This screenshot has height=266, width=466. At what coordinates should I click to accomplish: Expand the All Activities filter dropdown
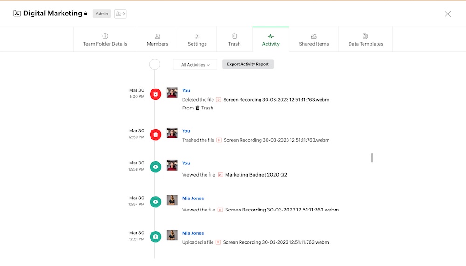(x=195, y=65)
